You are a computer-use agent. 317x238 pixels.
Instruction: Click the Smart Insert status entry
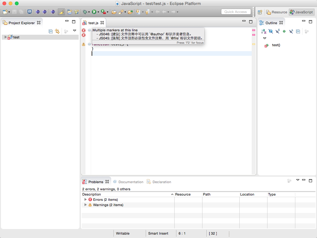158,233
